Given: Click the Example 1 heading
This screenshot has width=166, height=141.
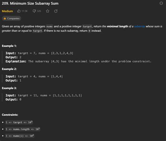Looking at the screenshot, I should coord(9,46).
